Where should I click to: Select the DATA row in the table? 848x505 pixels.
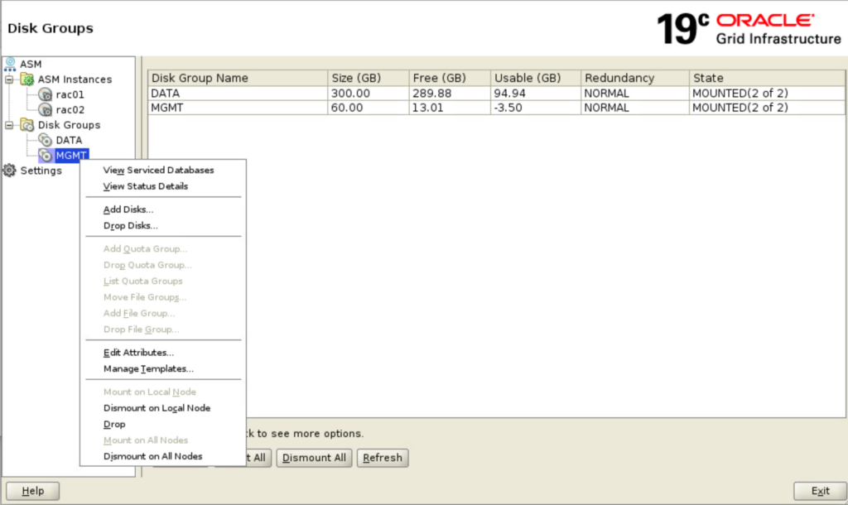(238, 94)
